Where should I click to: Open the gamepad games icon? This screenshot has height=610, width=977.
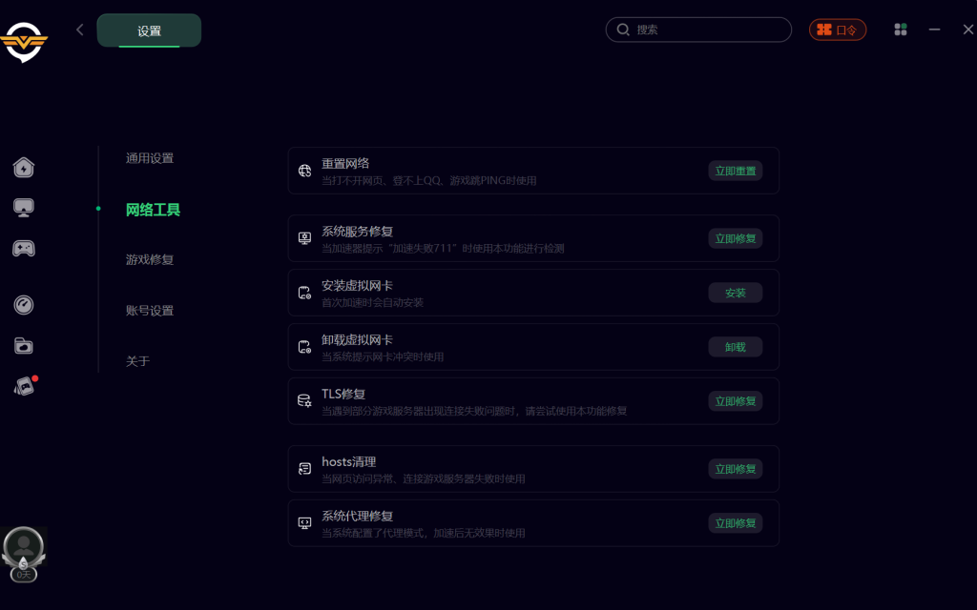point(24,249)
